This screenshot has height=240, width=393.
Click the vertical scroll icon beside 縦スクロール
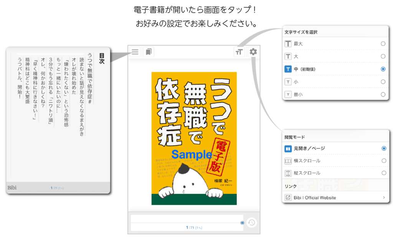coord(289,173)
